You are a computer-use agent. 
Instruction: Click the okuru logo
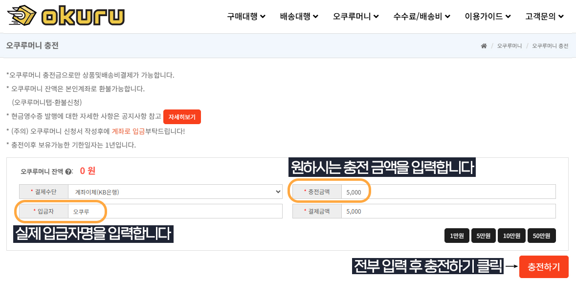coord(66,16)
